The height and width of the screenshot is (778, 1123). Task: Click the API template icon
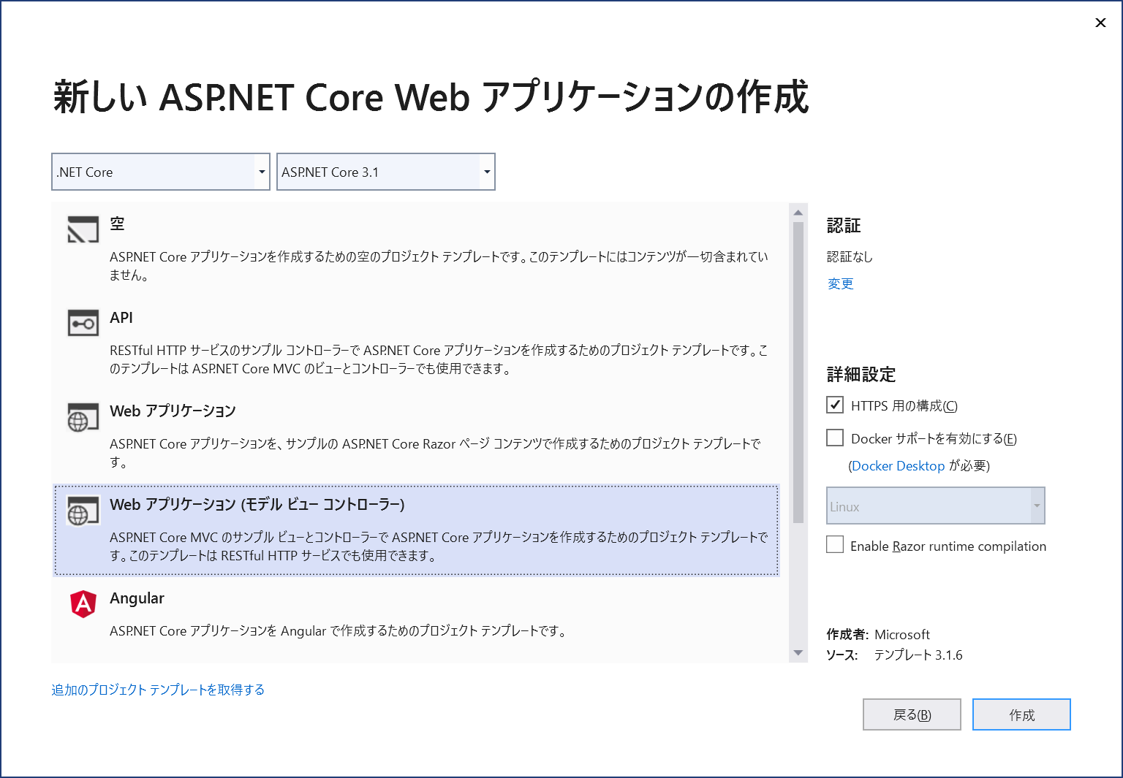pos(83,323)
